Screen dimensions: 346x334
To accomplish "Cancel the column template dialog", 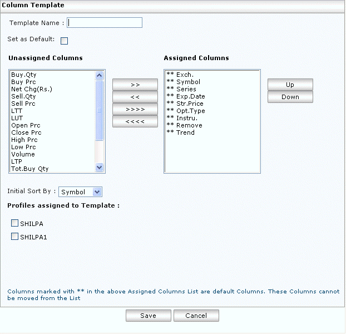I will [196, 316].
